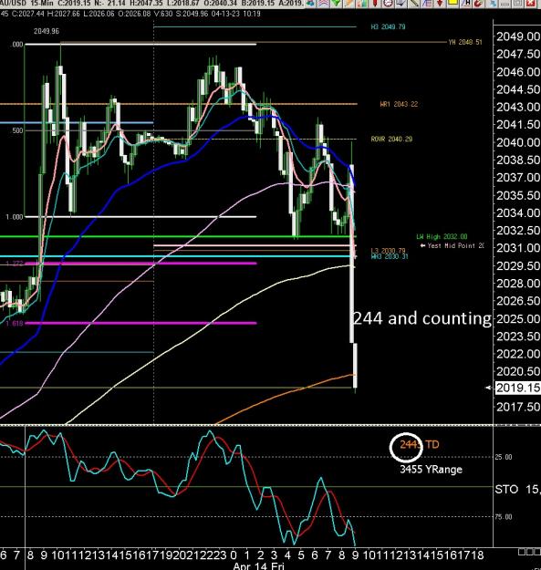The image size is (541, 570).
Task: Click the circled 2445 TD label
Action: click(419, 444)
